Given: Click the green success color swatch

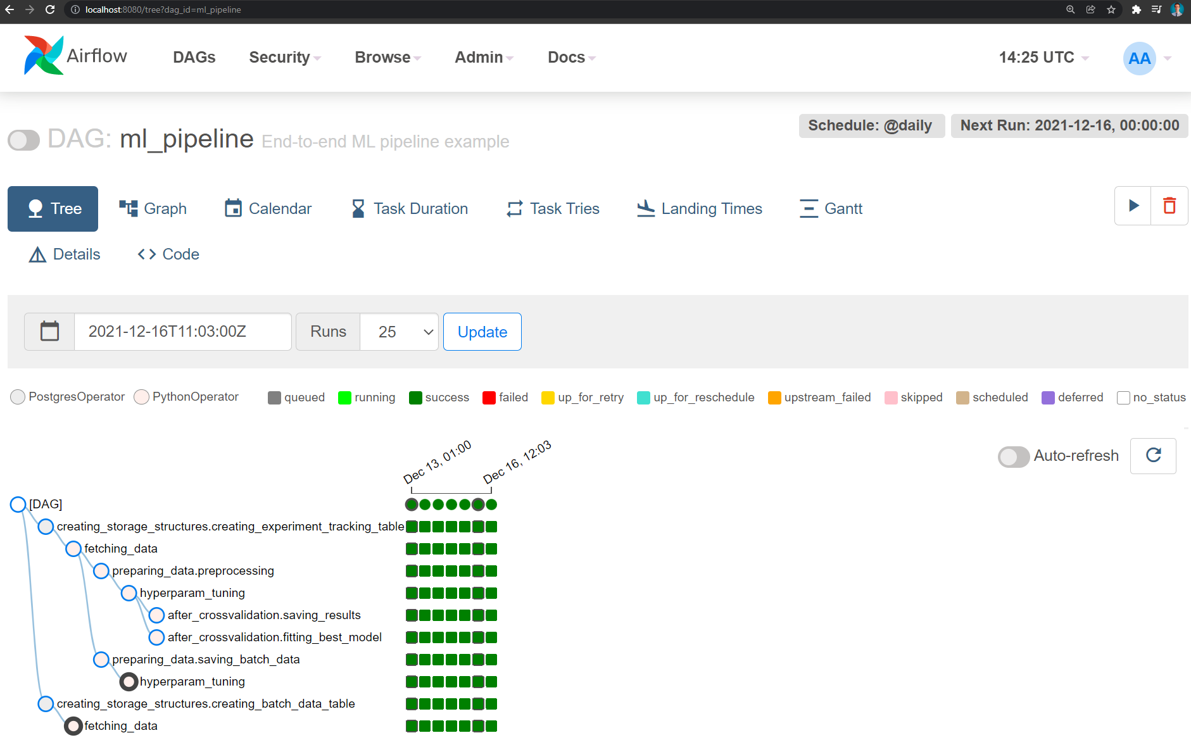Looking at the screenshot, I should click(415, 398).
